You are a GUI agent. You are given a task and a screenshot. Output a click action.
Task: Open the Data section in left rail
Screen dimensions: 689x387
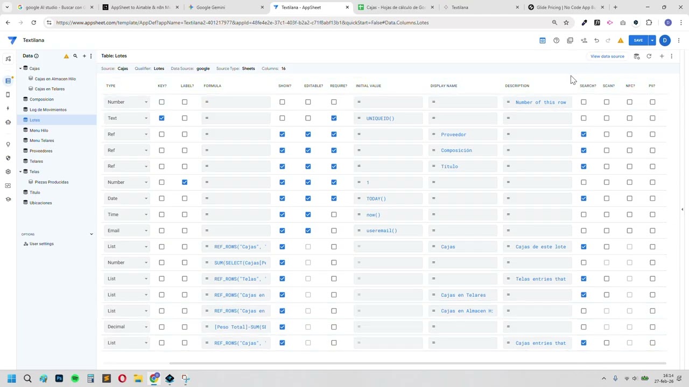(x=8, y=81)
